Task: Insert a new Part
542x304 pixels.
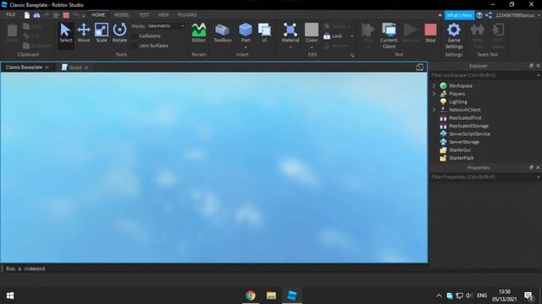Action: click(x=246, y=32)
